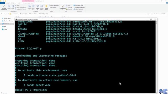Click the Abrir ribbon item
This screenshot has height=94, width=168.
click(68, 5)
